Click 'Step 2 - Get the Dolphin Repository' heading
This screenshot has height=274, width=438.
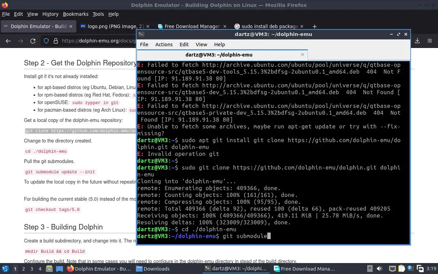click(x=80, y=63)
